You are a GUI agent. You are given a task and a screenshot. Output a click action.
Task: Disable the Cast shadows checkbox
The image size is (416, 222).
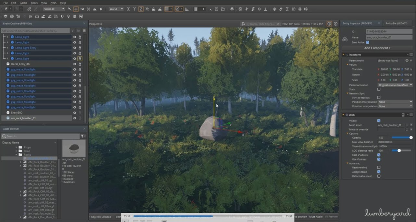(x=379, y=154)
